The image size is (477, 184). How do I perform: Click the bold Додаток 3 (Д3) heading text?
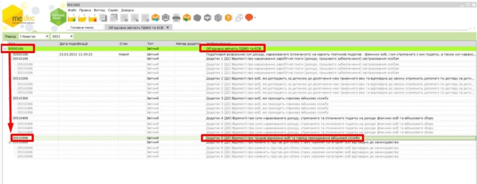(x=267, y=98)
